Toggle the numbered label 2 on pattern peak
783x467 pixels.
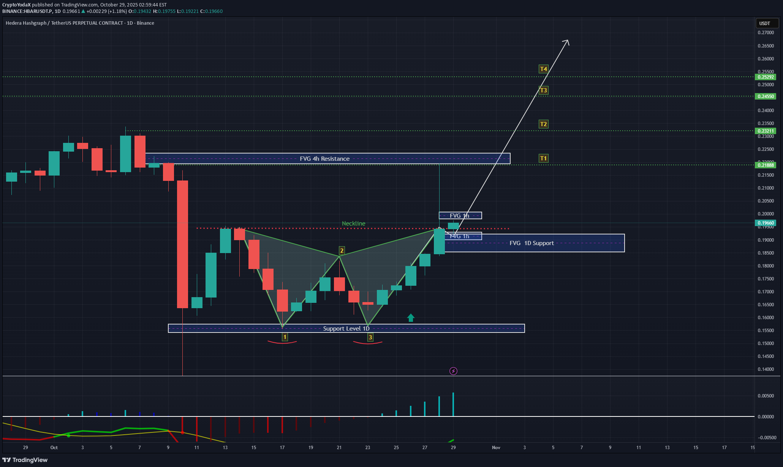point(341,250)
